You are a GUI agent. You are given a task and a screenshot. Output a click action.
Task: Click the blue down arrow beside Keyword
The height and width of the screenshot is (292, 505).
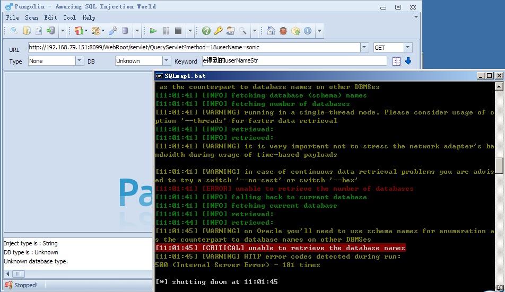[x=408, y=61]
